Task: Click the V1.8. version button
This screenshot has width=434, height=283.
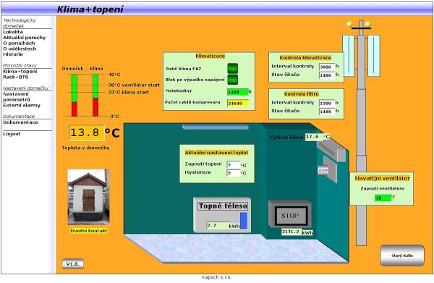Action: [72, 264]
